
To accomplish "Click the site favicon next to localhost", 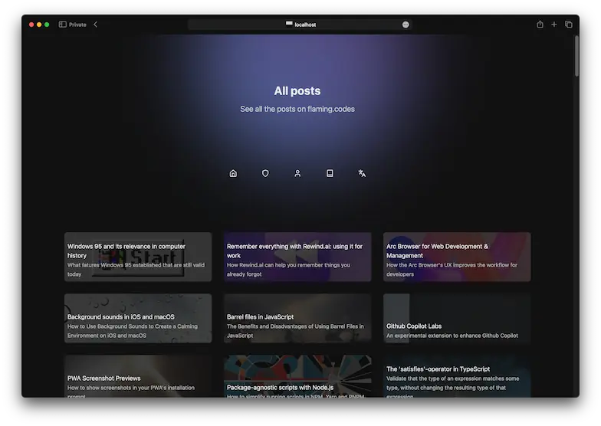I will pyautogui.click(x=289, y=24).
